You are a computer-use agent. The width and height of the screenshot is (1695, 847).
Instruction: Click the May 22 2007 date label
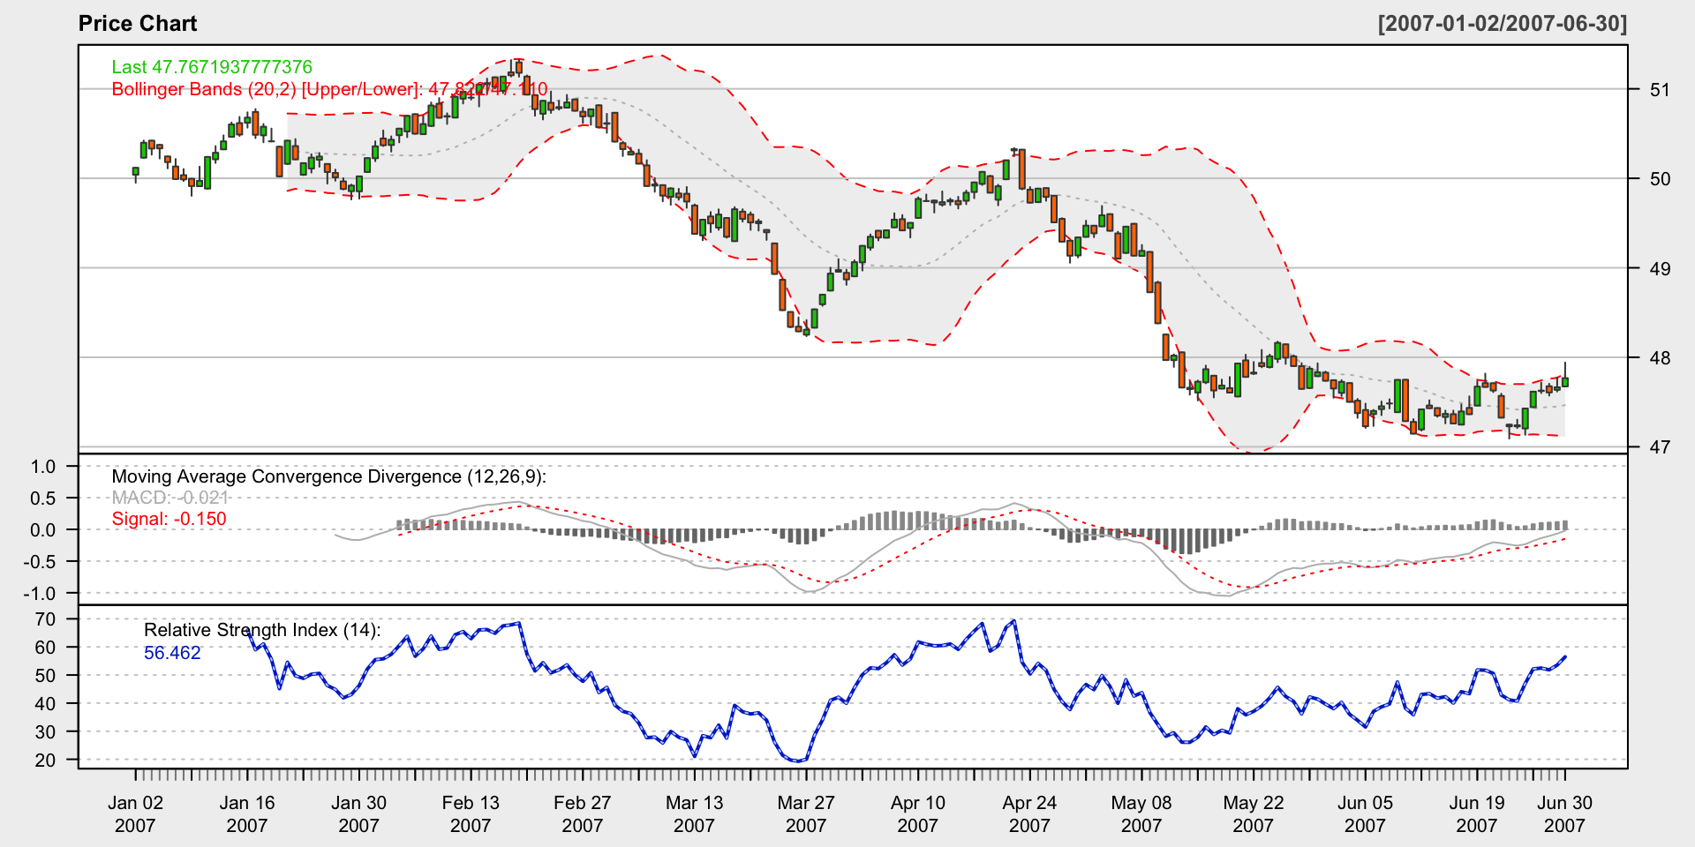pyautogui.click(x=1253, y=813)
